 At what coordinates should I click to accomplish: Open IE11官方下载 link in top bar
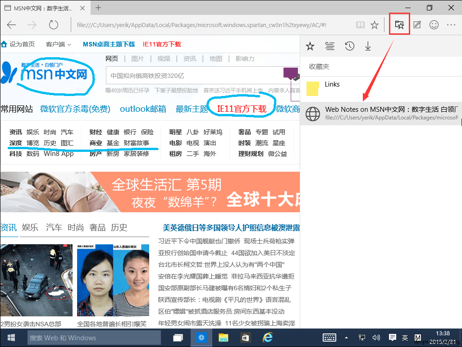point(162,44)
